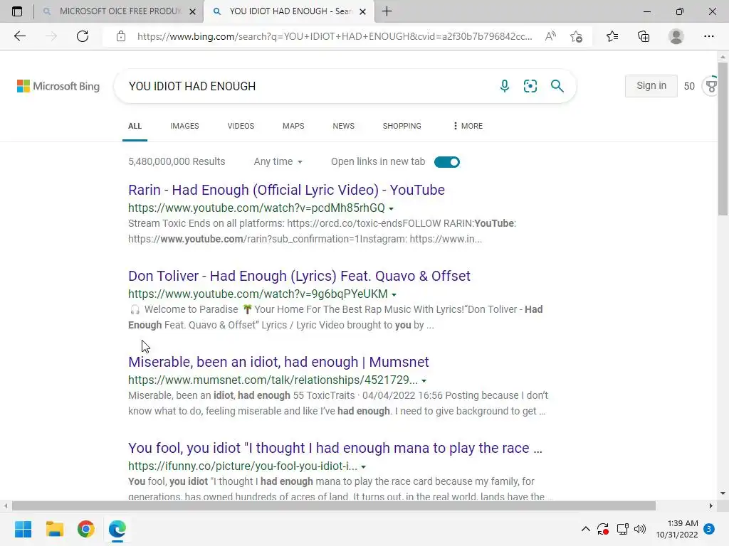The height and width of the screenshot is (546, 729).
Task: Switch to VIDEOS results tab
Action: point(241,126)
